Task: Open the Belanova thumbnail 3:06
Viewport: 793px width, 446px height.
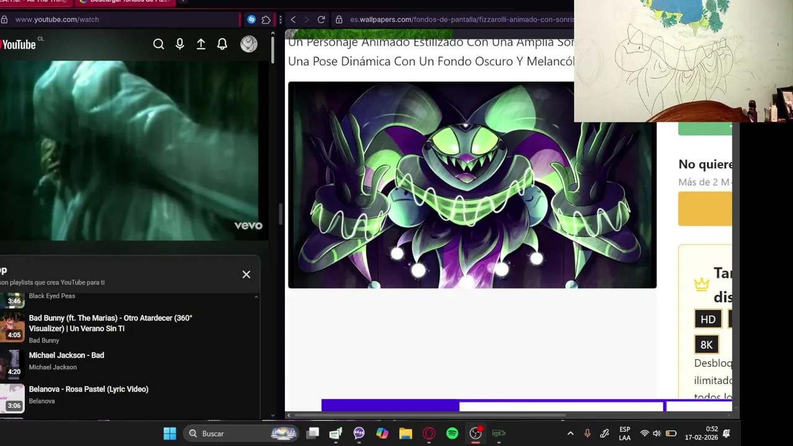Action: tap(12, 398)
